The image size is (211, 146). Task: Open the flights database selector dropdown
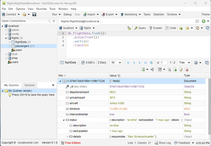[94, 28]
